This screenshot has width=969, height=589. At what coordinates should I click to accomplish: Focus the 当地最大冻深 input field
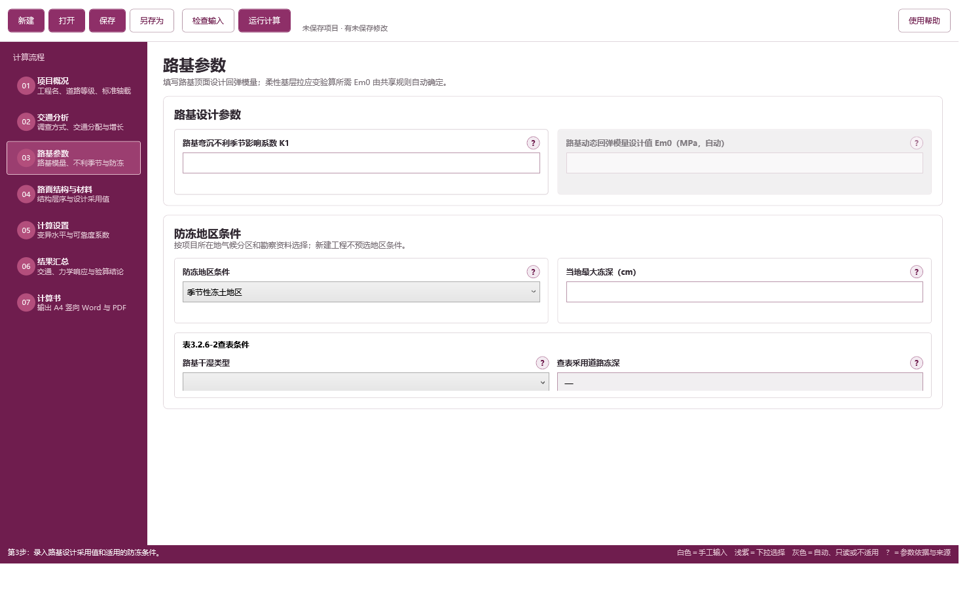[x=744, y=292]
